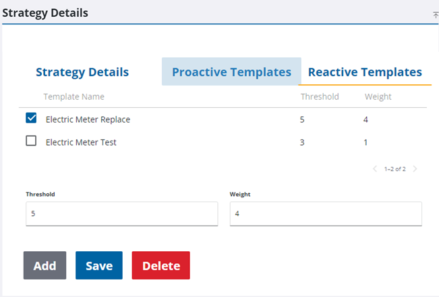Switch to the Strategy Details tab
This screenshot has width=439, height=297.
[82, 72]
